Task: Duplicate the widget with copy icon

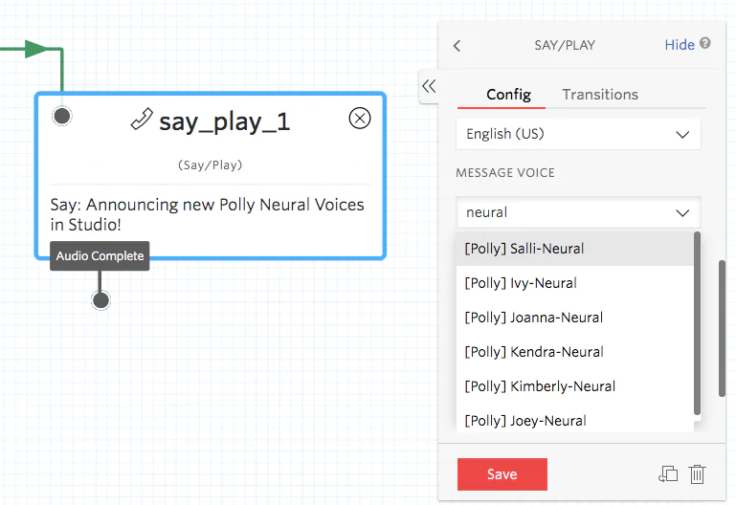Action: pos(668,474)
